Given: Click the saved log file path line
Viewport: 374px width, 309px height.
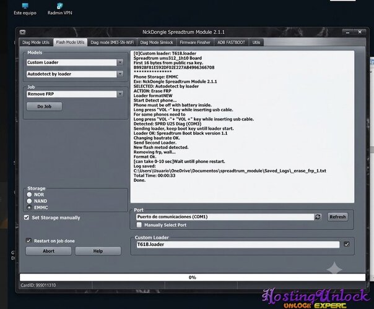Looking at the screenshot, I should [230, 171].
